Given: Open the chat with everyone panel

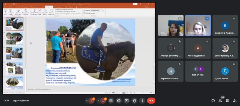Looking at the screenshot, I should click(x=227, y=101).
